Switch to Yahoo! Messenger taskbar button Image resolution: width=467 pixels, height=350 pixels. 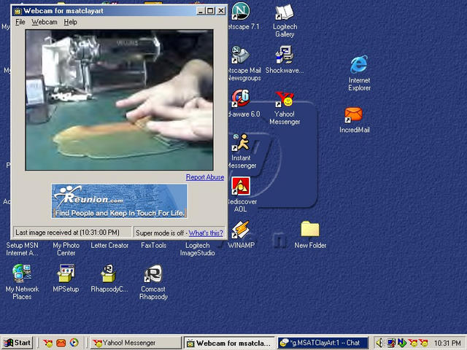click(136, 343)
